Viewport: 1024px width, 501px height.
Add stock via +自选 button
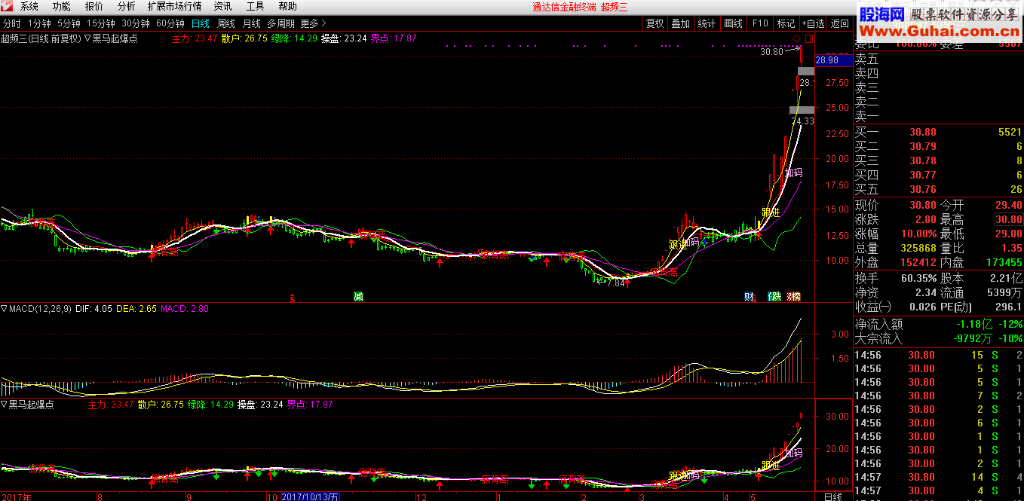pyautogui.click(x=813, y=23)
